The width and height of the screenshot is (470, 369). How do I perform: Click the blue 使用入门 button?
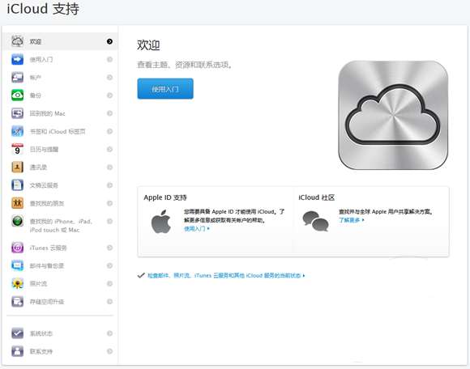click(x=165, y=88)
